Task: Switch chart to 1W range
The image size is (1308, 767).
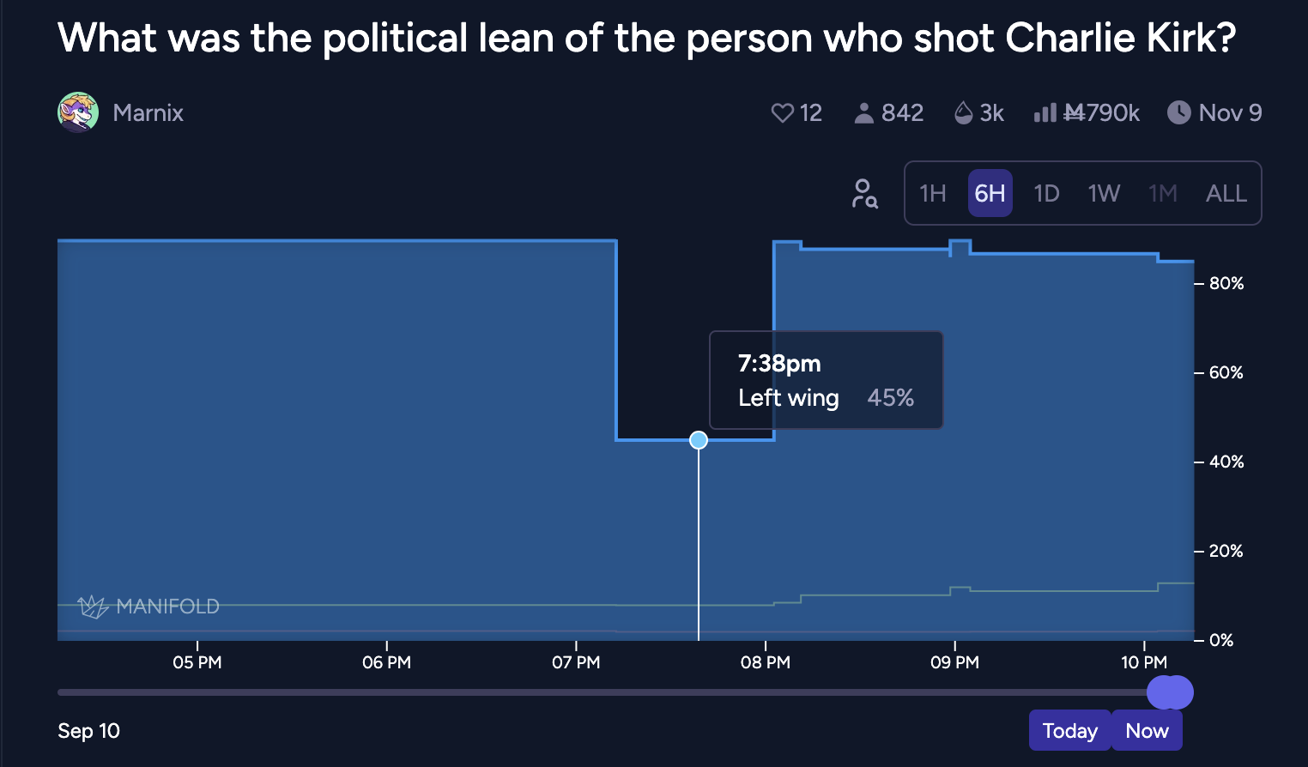Action: [x=1104, y=194]
